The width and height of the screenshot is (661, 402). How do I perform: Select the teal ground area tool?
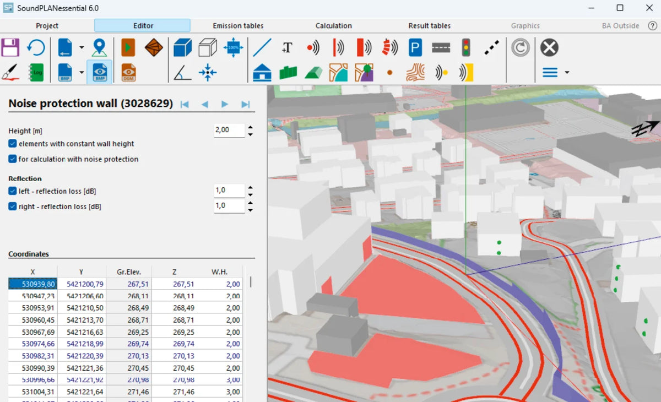339,72
